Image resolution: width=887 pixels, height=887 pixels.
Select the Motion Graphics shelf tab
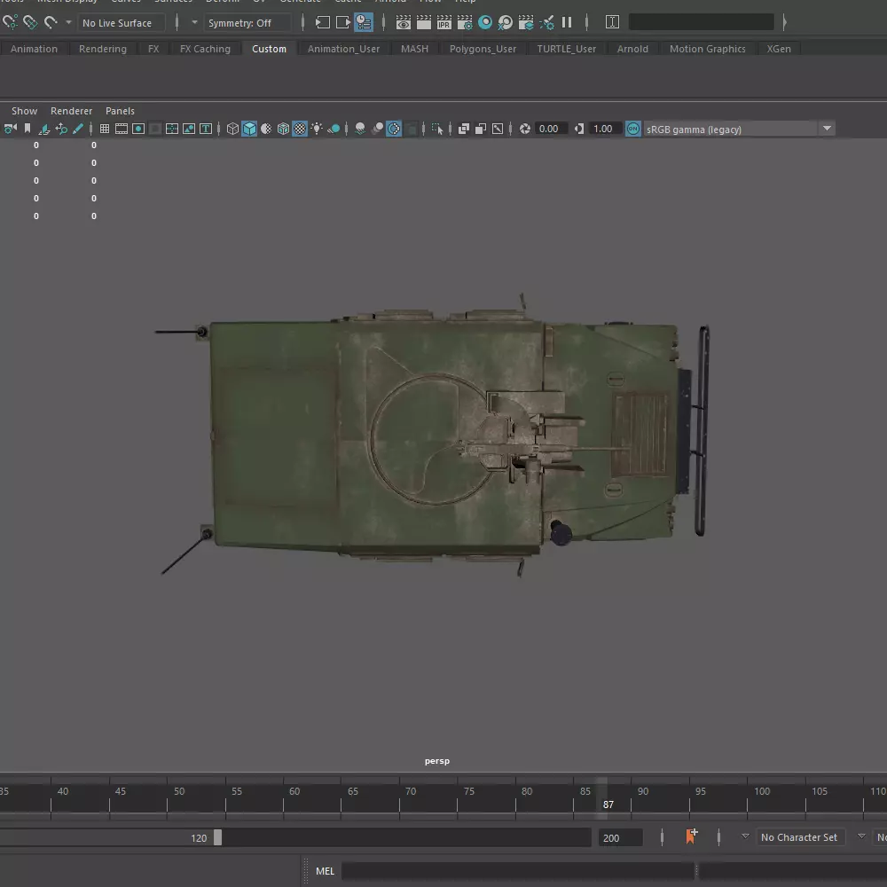coord(707,49)
